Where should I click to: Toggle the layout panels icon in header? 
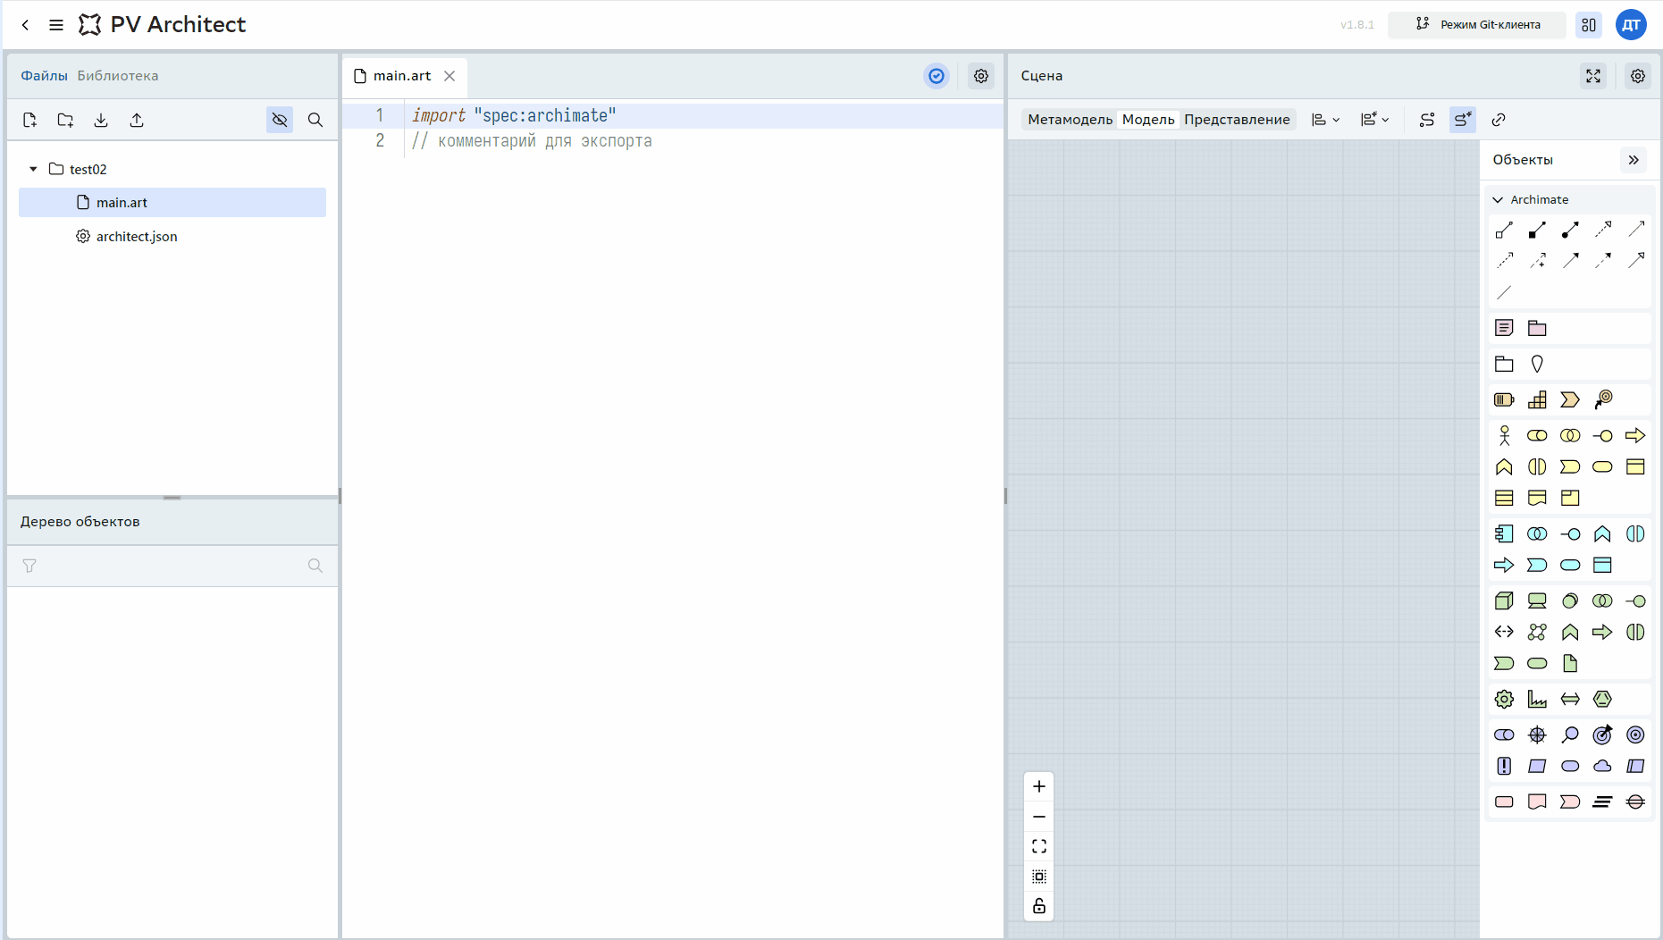click(1589, 25)
